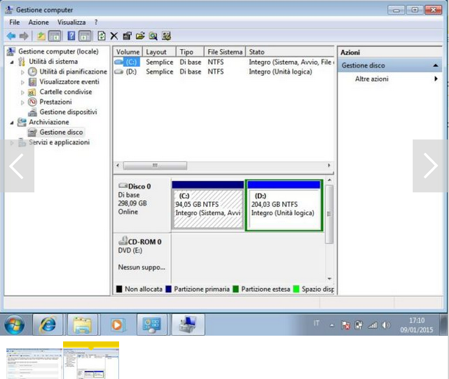Screen dimensions: 449x379
Task: Click the delete X toolbar icon
Action: coord(114,36)
